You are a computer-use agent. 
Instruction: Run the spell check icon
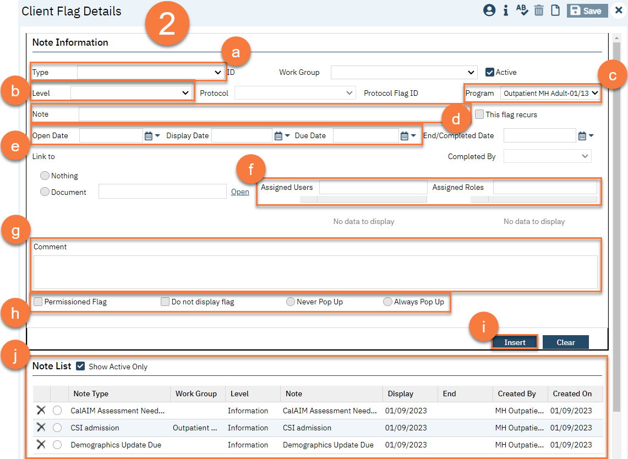pos(522,10)
